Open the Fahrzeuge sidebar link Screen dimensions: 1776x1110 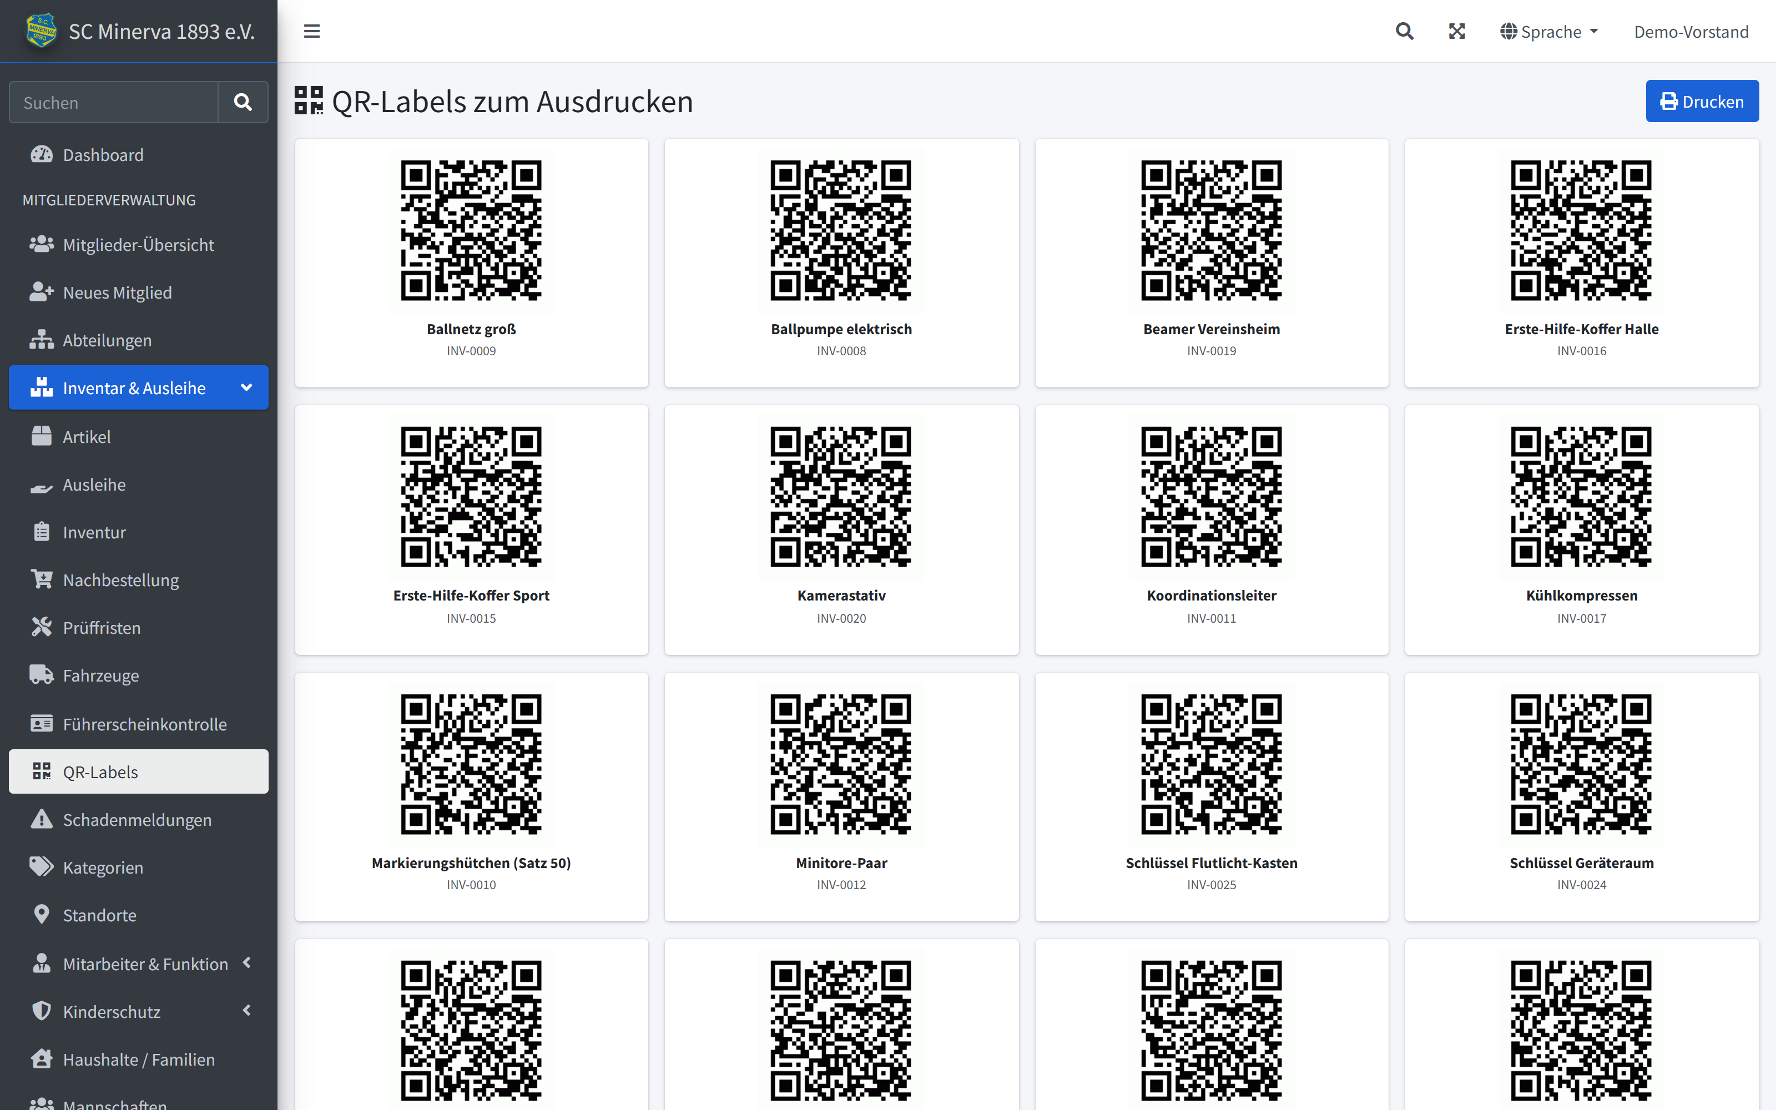(139, 675)
